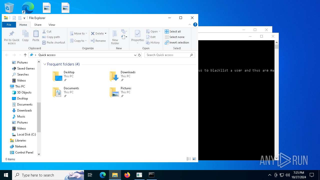Click the Properties quick access toolbar checkmark icon

point(14,18)
